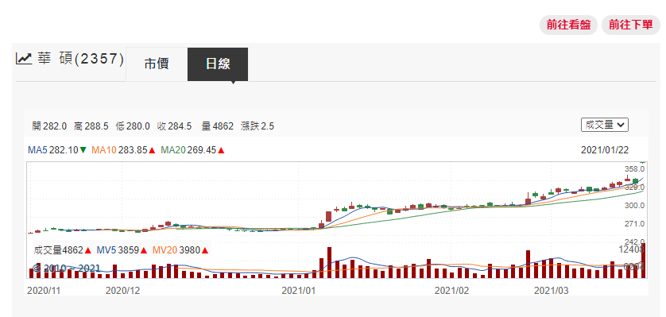Click the 成交量4862 volume label
This screenshot has height=317, width=666.
pyautogui.click(x=59, y=250)
